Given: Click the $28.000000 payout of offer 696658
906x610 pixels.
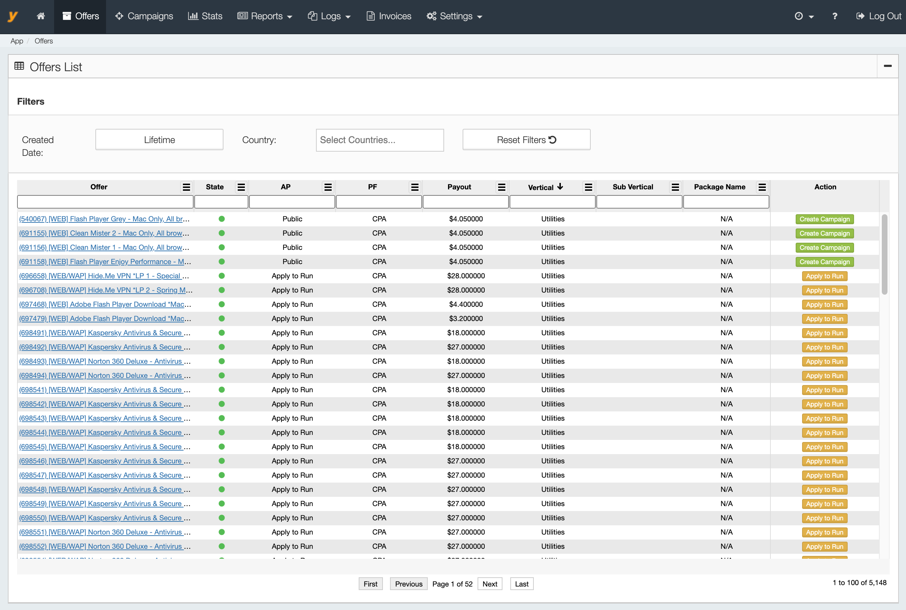Looking at the screenshot, I should click(x=466, y=276).
